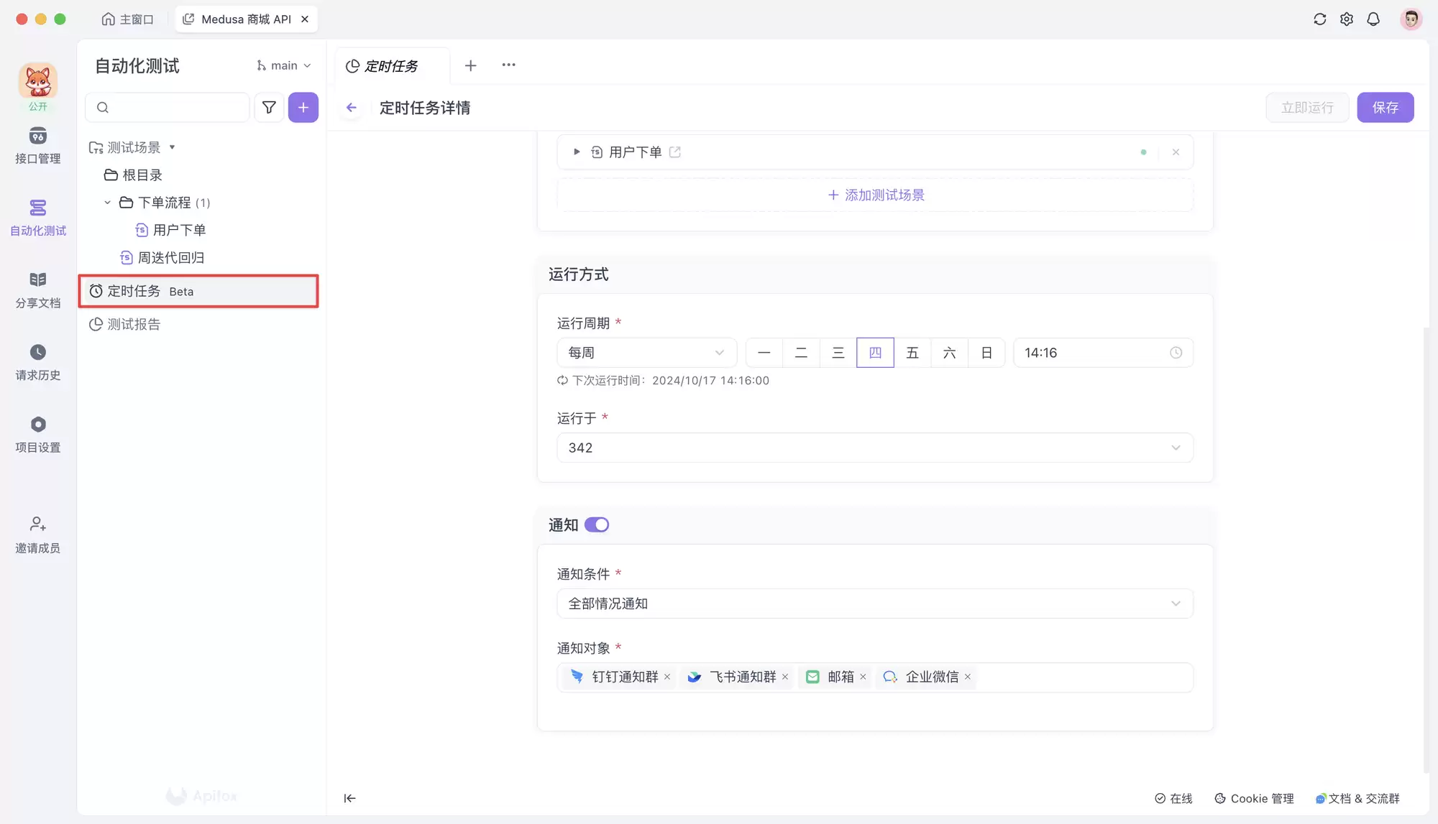Open the 接口管理 sidebar section
Image resolution: width=1438 pixels, height=824 pixels.
(x=37, y=146)
